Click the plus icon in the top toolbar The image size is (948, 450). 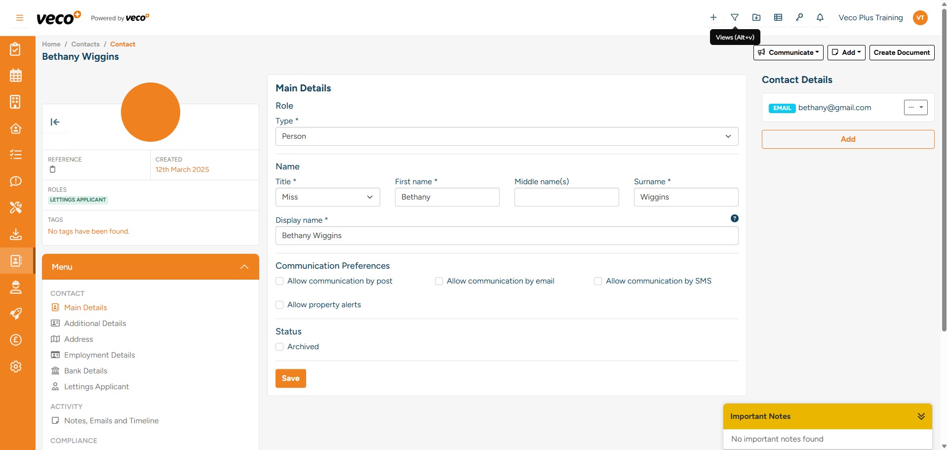point(713,17)
